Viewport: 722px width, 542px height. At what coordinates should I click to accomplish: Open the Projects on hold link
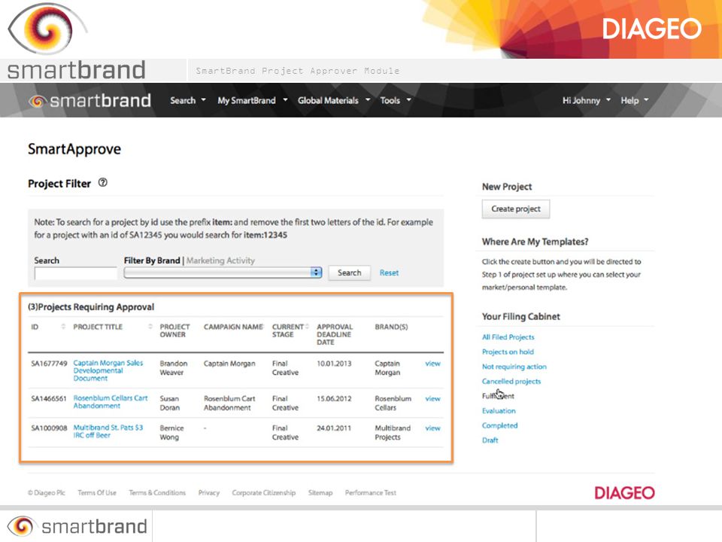pos(508,352)
